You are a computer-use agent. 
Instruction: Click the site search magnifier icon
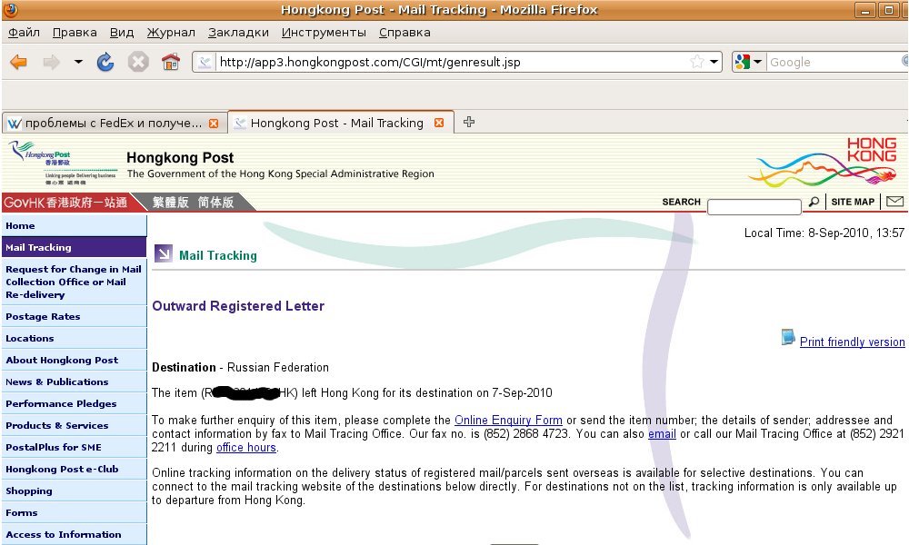click(814, 202)
